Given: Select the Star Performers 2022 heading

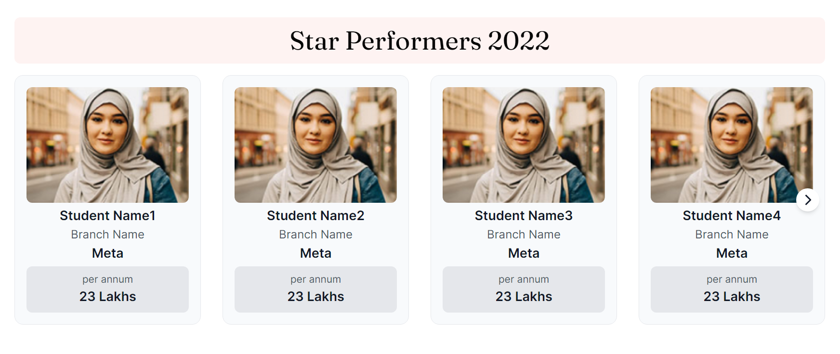Looking at the screenshot, I should click(420, 40).
